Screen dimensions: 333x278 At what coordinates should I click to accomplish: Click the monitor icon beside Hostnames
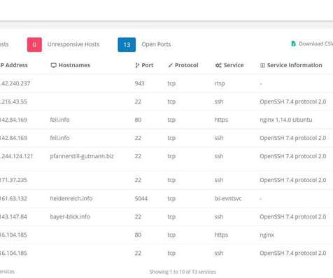pyautogui.click(x=54, y=65)
